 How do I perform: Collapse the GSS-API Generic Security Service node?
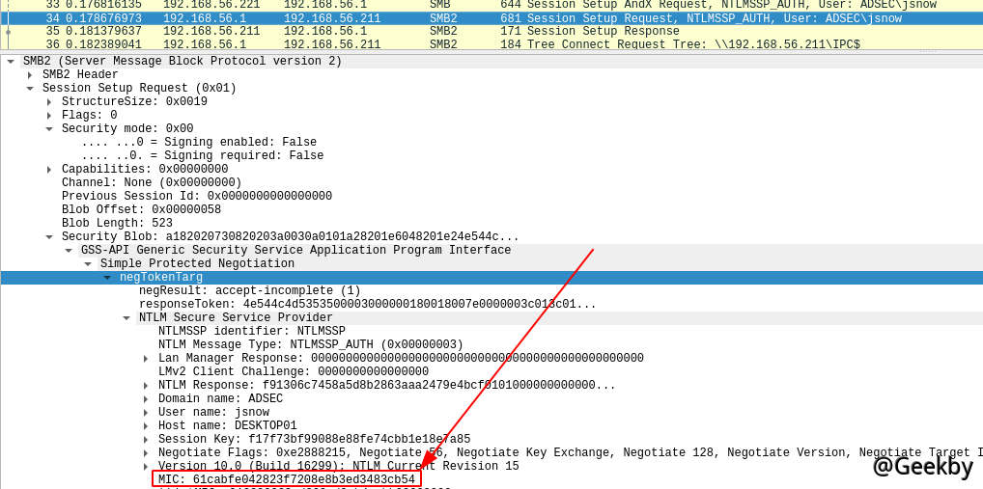click(x=69, y=251)
